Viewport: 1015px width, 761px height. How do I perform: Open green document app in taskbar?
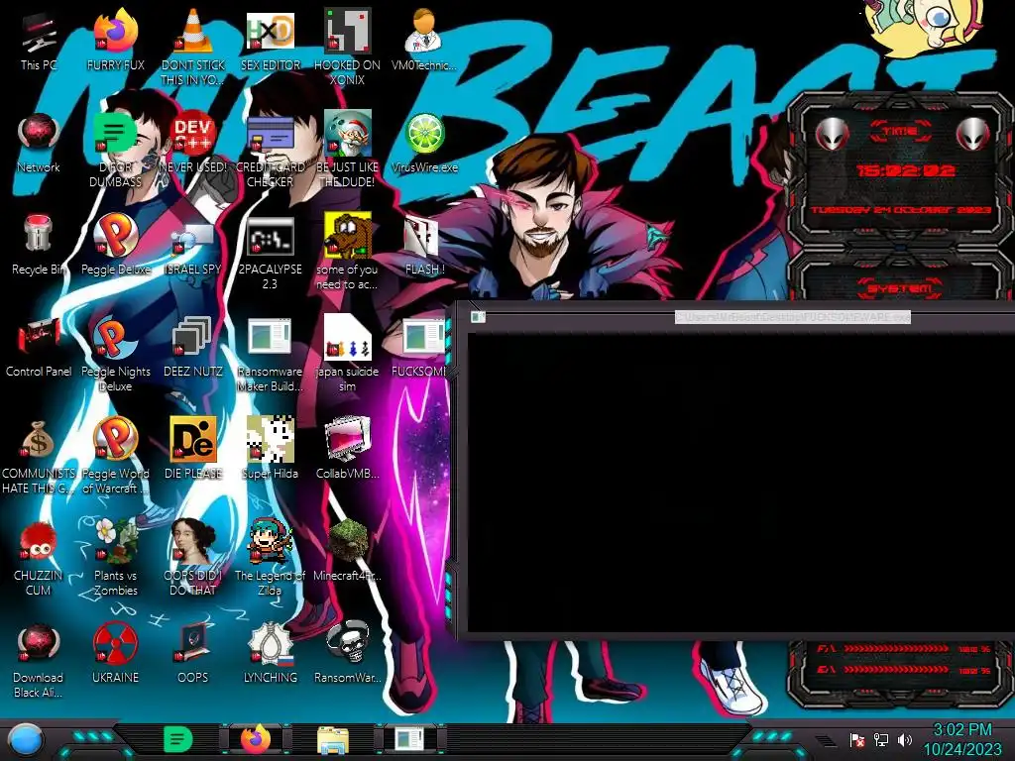pyautogui.click(x=177, y=739)
